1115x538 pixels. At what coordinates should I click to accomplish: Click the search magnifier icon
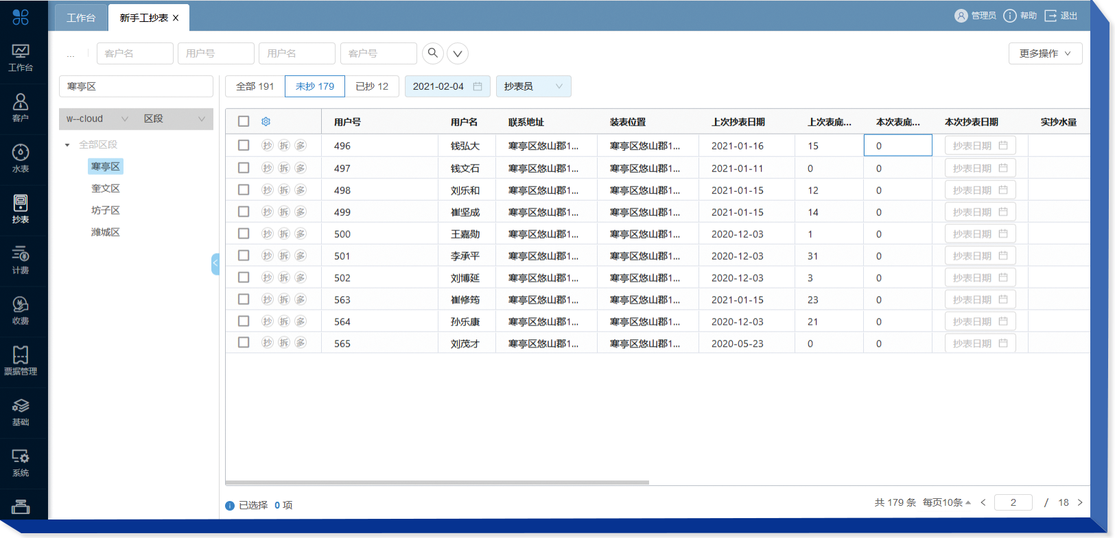click(432, 53)
